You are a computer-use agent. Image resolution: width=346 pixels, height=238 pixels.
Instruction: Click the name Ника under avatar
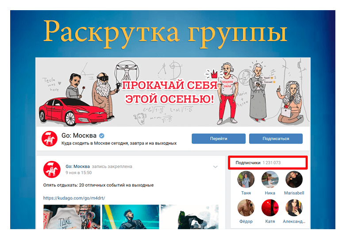270,193
